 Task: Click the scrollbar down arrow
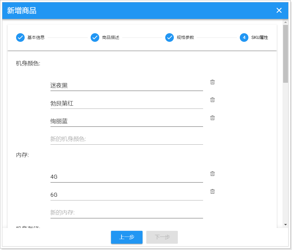(x=285, y=225)
